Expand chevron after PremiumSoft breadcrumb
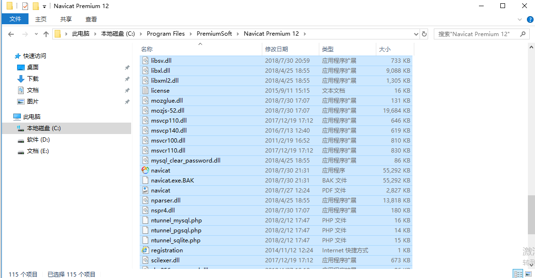The image size is (535, 278). (x=238, y=34)
